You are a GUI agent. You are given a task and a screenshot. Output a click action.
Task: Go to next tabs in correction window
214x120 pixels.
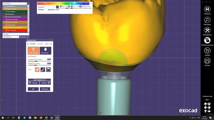51,44
